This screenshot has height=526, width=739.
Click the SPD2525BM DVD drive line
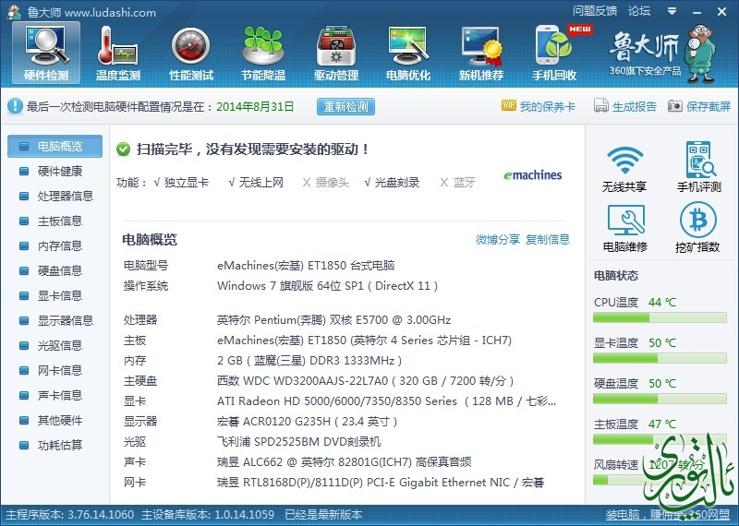[298, 442]
